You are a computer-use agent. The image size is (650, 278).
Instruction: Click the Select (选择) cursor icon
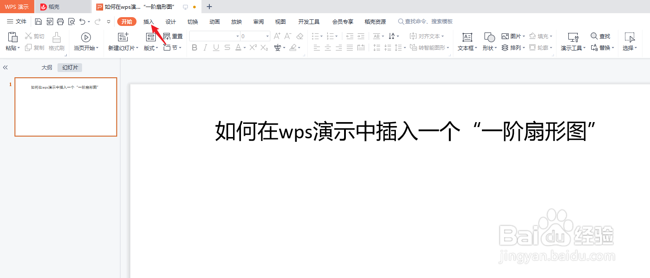tap(630, 37)
